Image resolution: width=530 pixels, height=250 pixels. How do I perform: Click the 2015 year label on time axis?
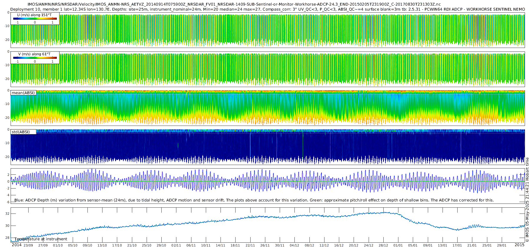519,245
